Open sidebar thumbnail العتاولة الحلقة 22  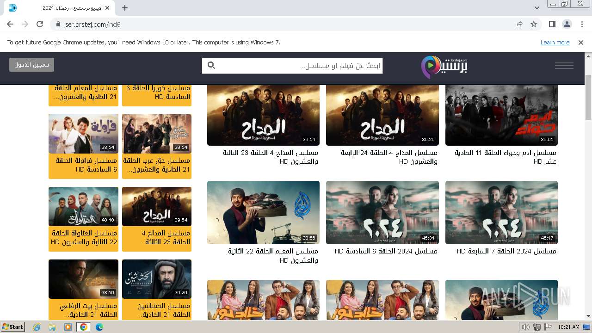[83, 206]
